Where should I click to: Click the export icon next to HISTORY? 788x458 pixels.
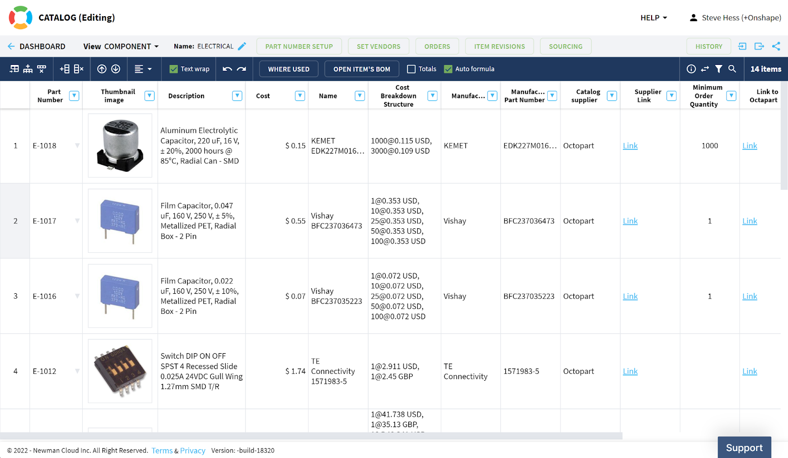[759, 46]
